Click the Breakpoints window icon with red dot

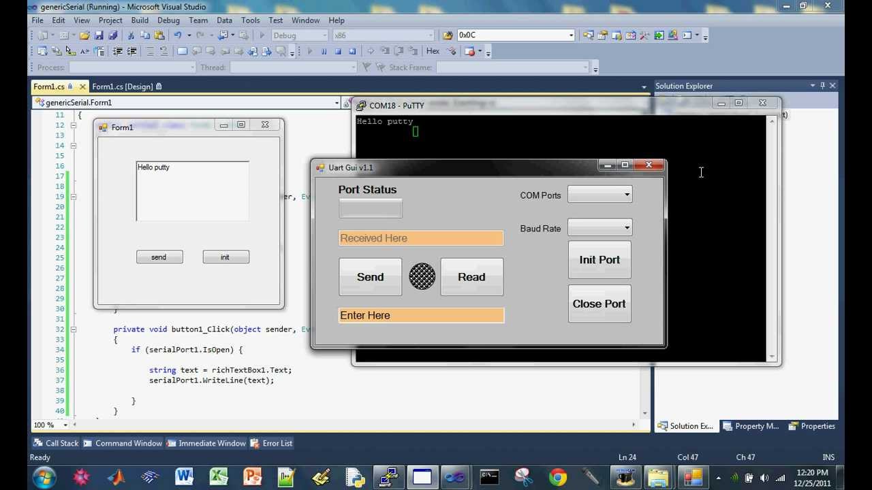coord(469,51)
